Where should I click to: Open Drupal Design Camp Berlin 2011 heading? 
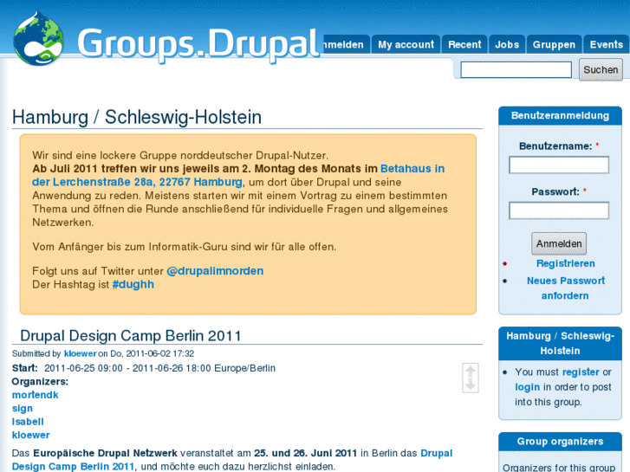(x=131, y=336)
